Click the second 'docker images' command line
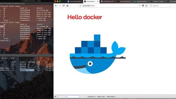 click(x=14, y=22)
